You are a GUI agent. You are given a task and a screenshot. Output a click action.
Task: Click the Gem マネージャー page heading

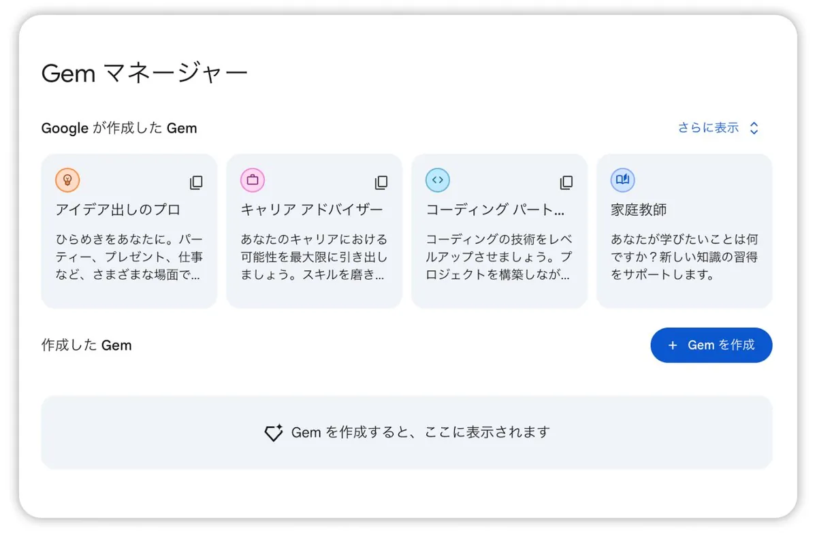pos(144,74)
